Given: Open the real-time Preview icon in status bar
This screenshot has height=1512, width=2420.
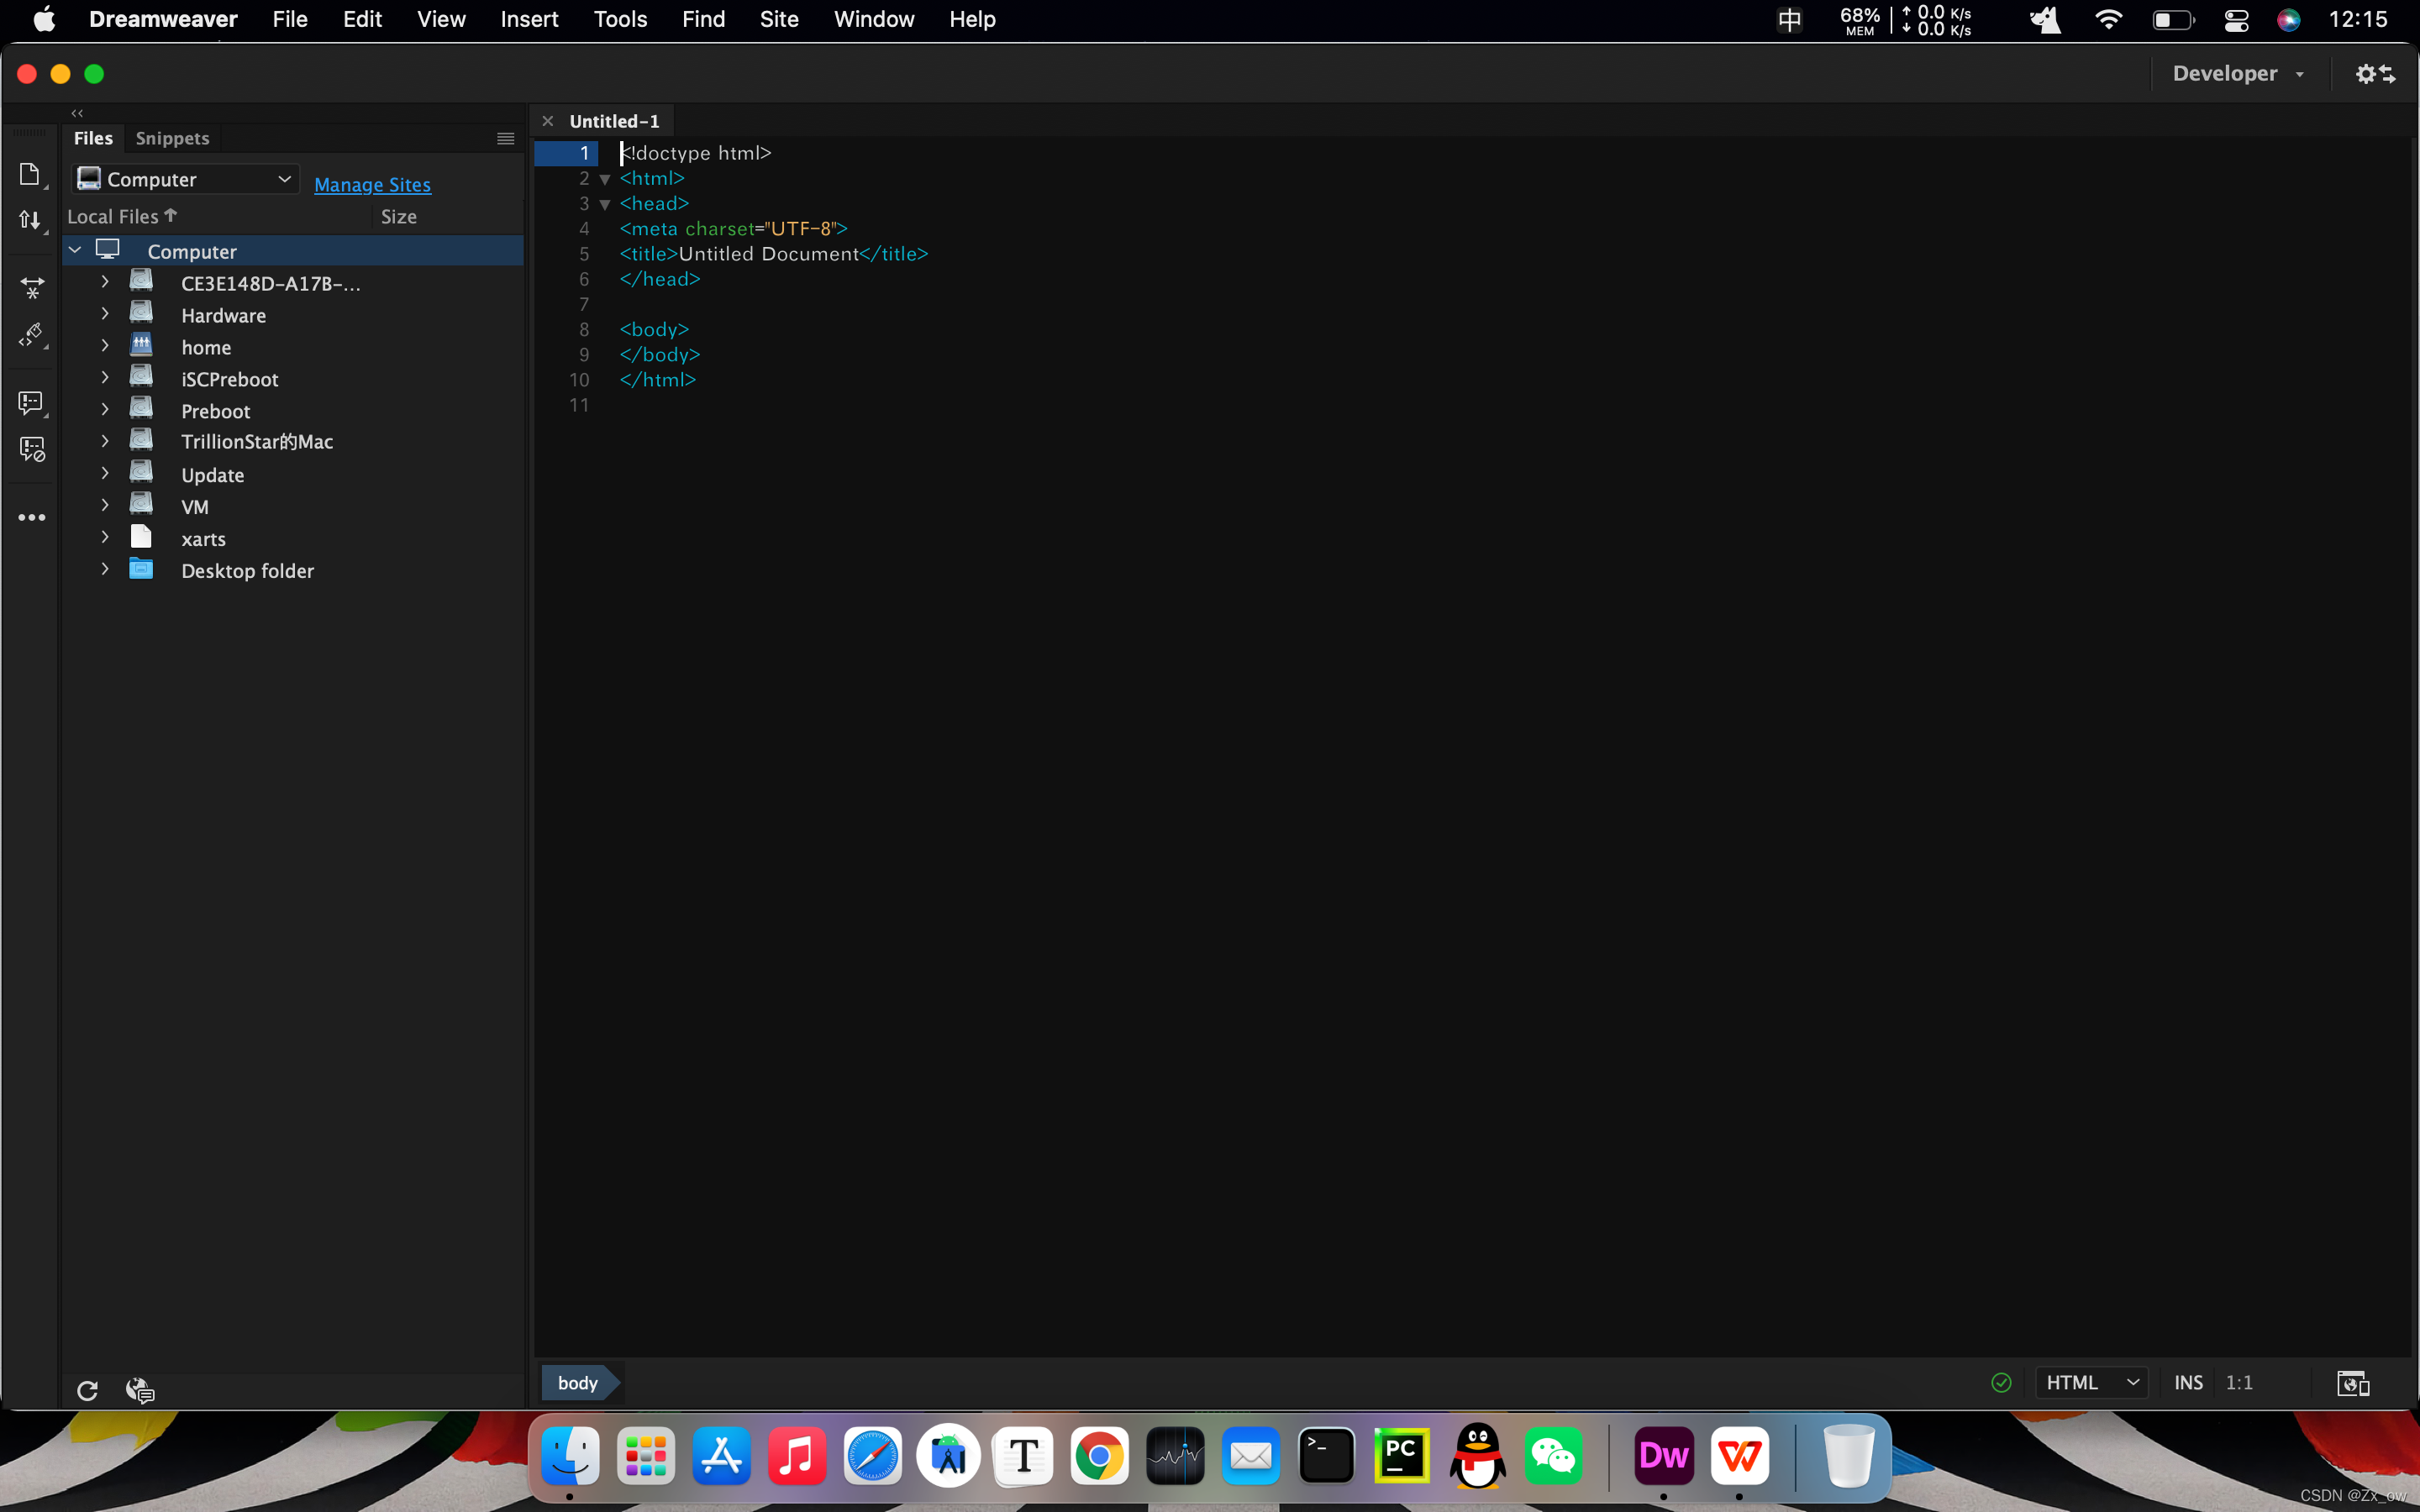Looking at the screenshot, I should coord(2352,1383).
